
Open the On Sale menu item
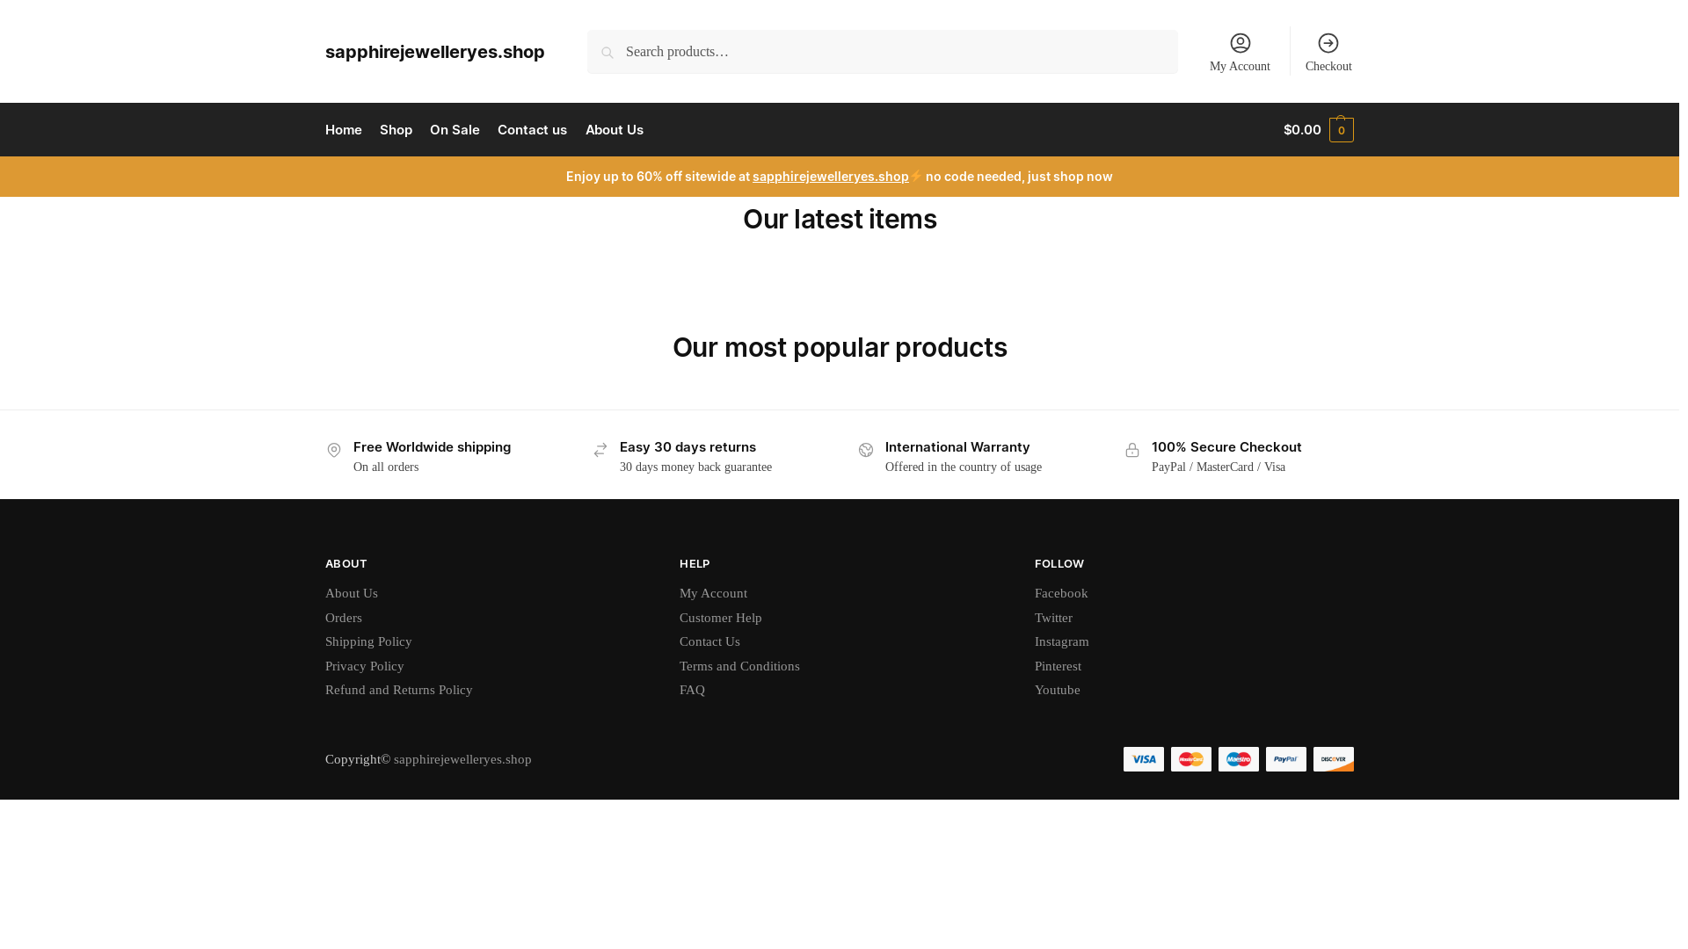point(455,130)
